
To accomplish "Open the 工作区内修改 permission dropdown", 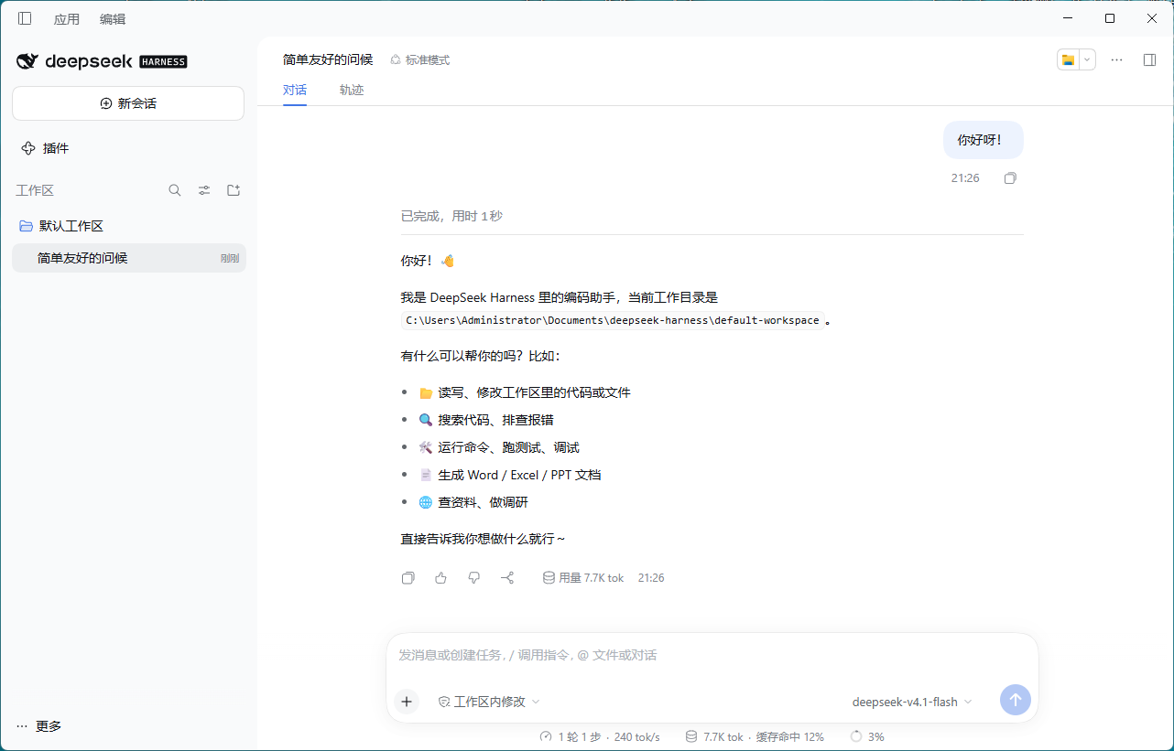I will (x=489, y=702).
